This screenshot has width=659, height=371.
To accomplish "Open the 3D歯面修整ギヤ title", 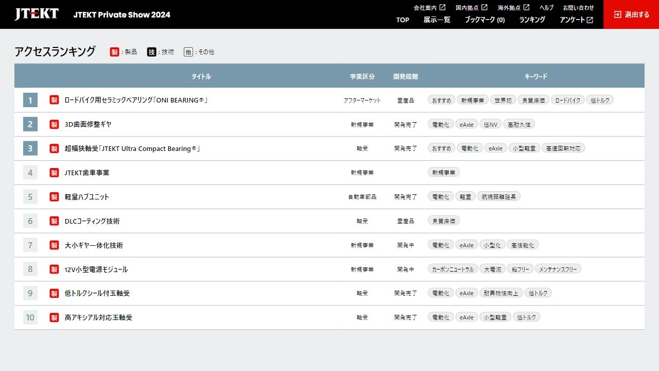I will (88, 124).
